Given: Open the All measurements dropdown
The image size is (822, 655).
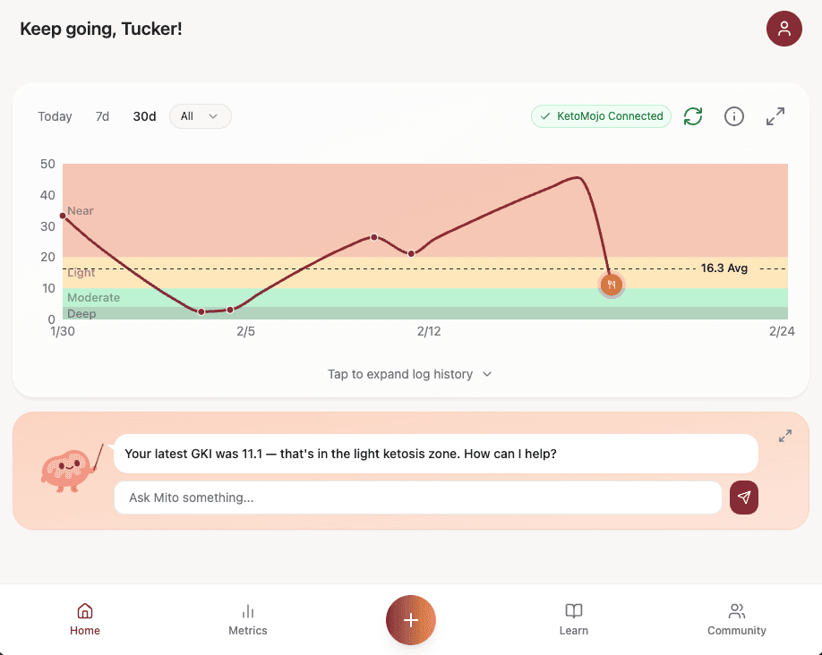Looking at the screenshot, I should point(200,116).
